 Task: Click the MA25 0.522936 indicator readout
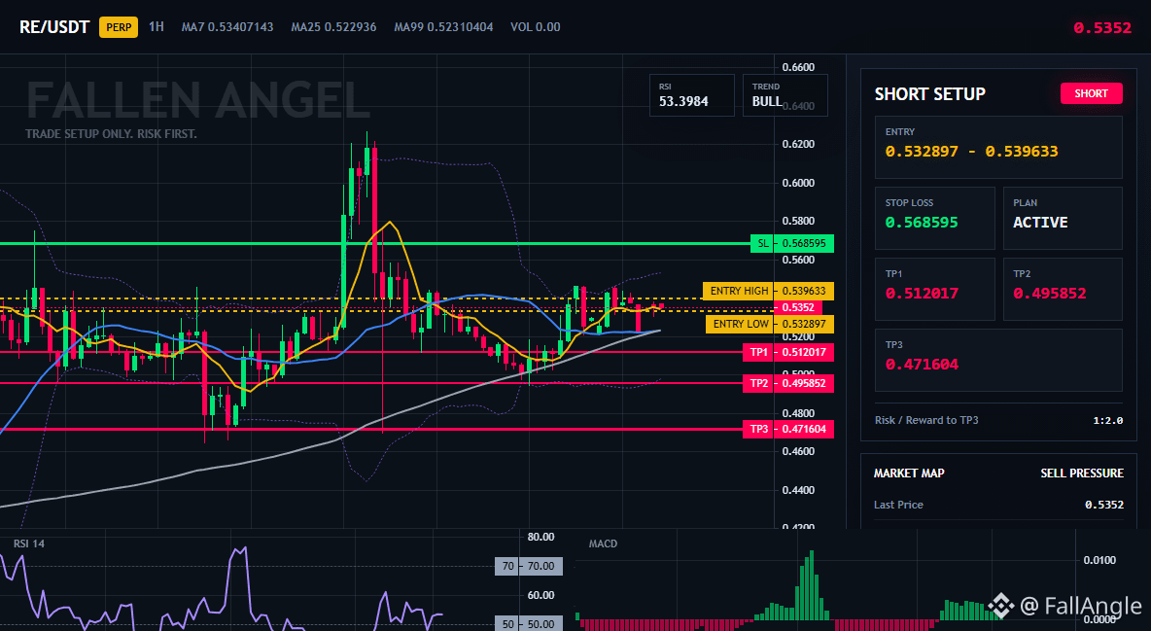tap(334, 27)
